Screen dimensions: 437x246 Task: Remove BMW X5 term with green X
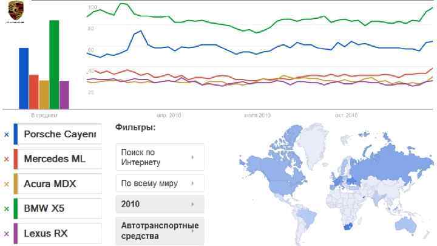pos(7,209)
